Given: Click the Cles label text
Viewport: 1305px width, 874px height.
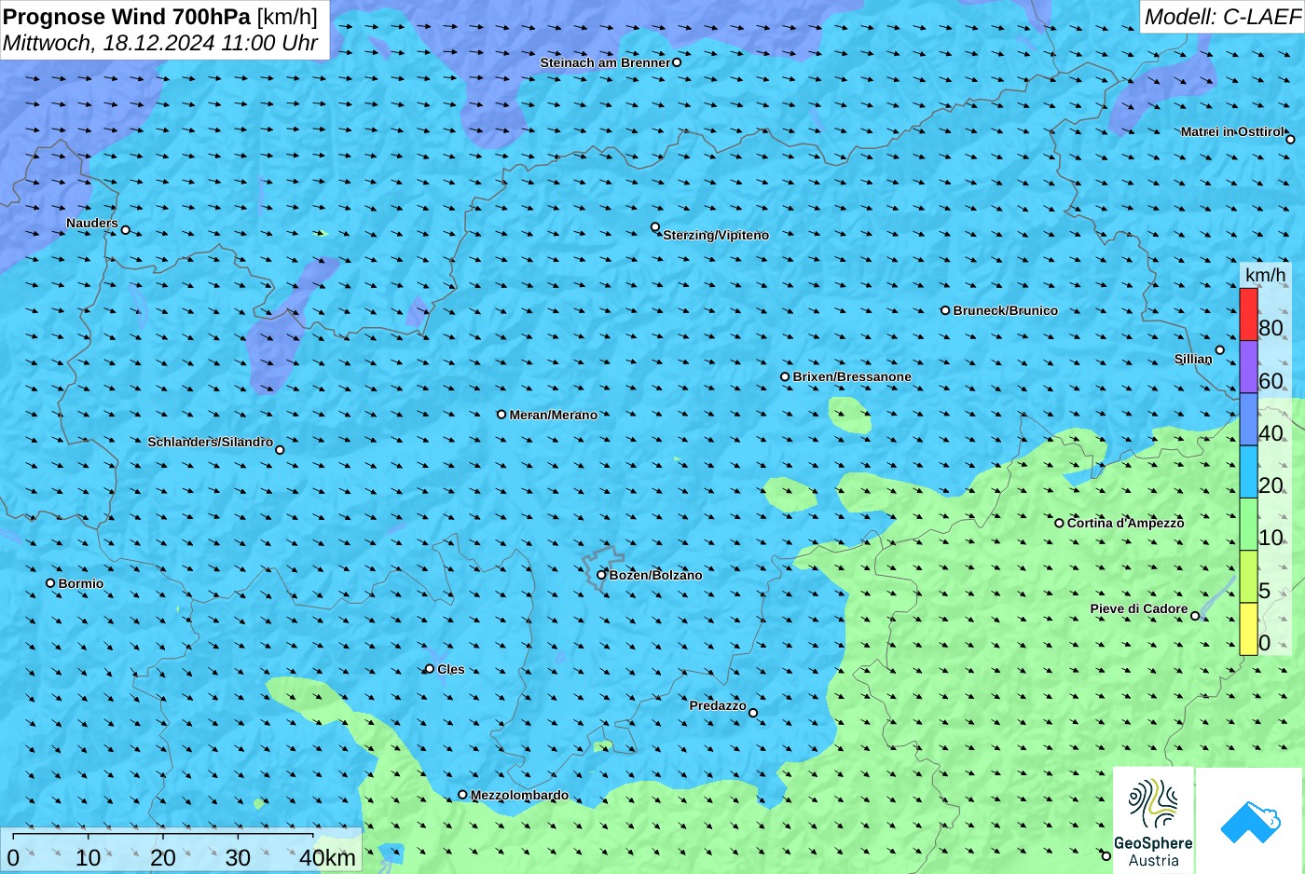Looking at the screenshot, I should click(451, 669).
